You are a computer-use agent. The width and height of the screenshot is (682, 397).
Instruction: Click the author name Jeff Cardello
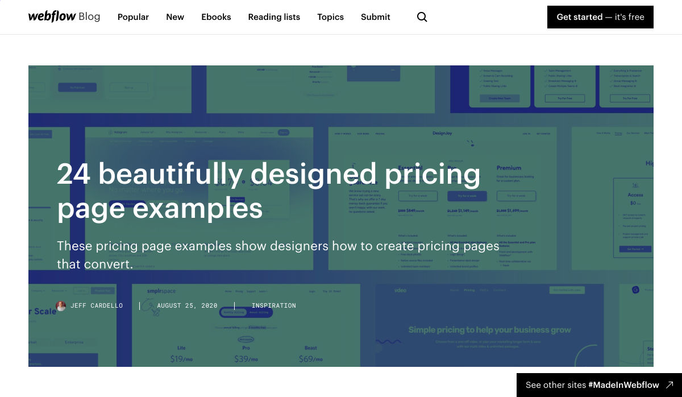97,306
